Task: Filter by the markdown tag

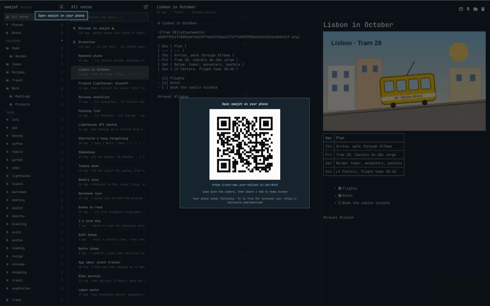Action: (x=34, y=192)
